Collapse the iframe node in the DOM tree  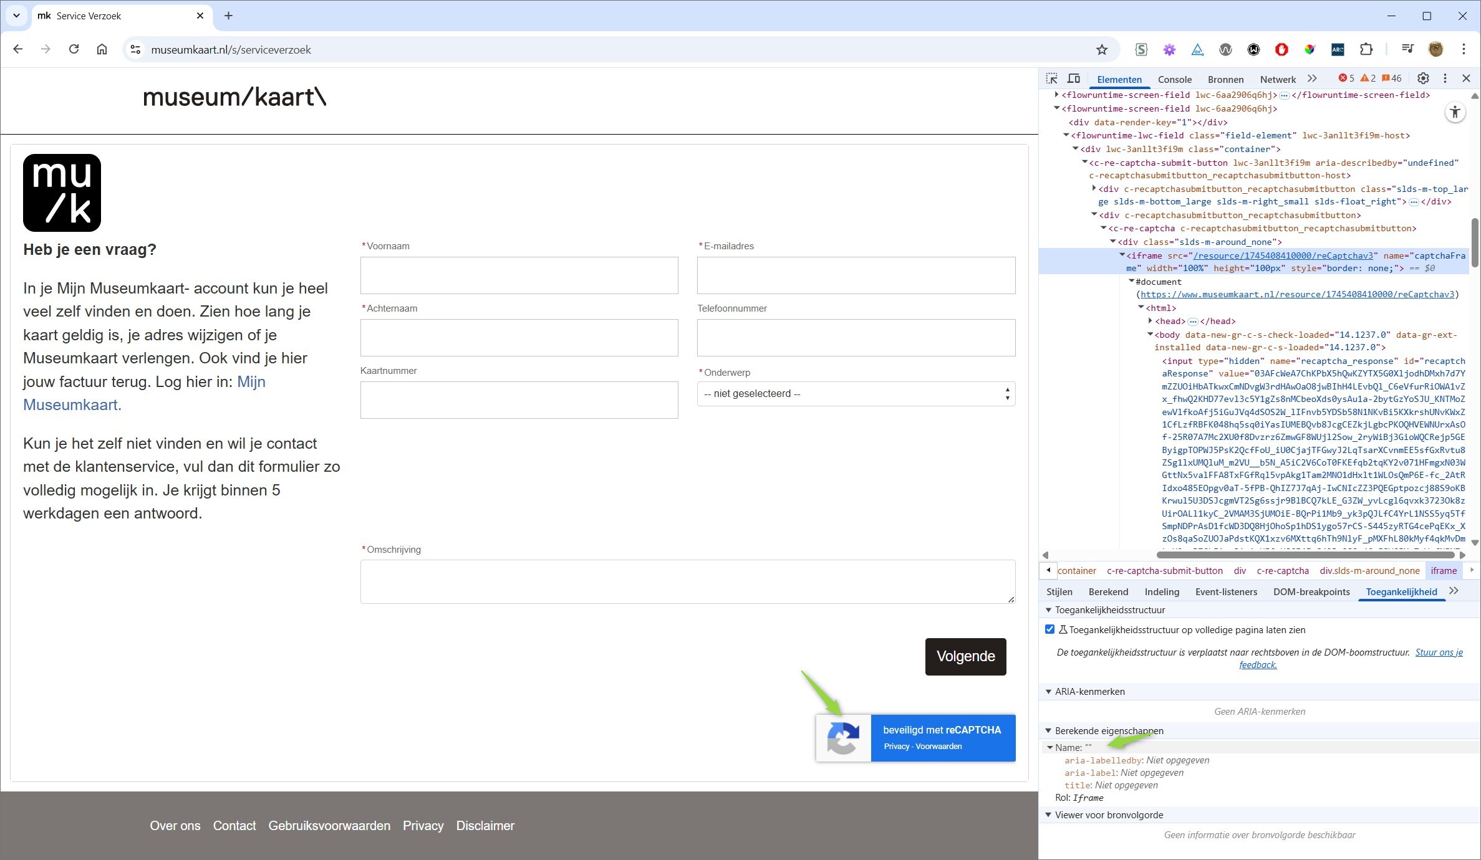click(x=1122, y=256)
